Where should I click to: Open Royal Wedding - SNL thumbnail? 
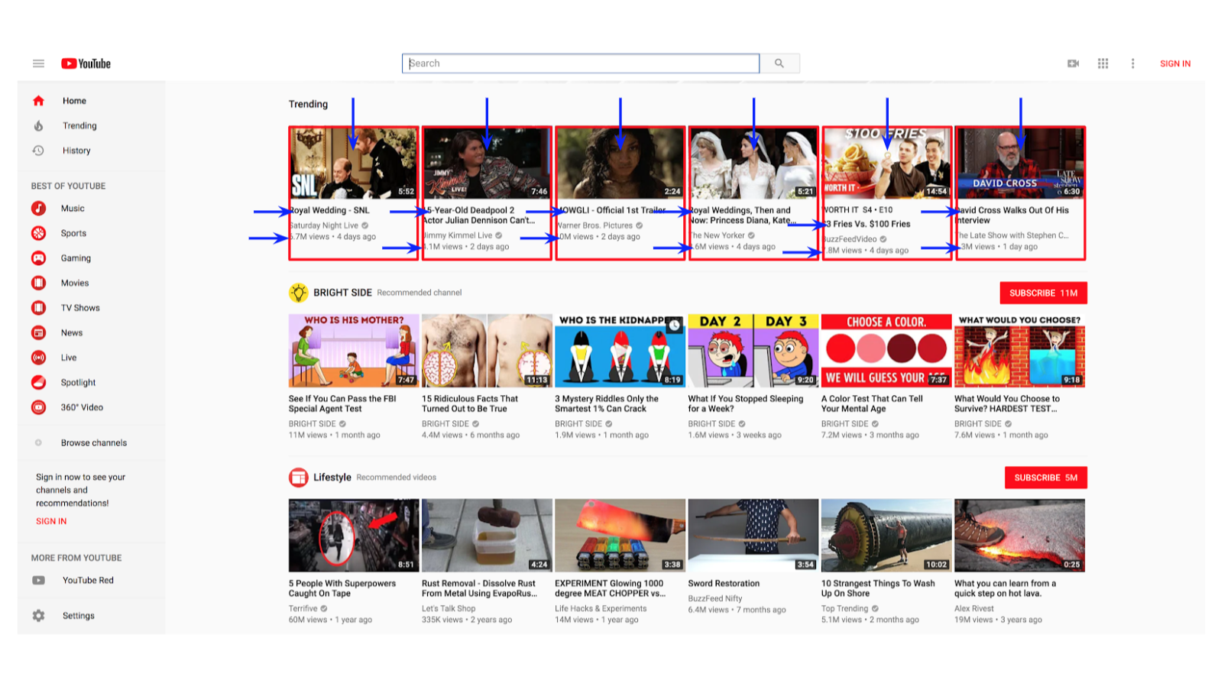pyautogui.click(x=354, y=164)
